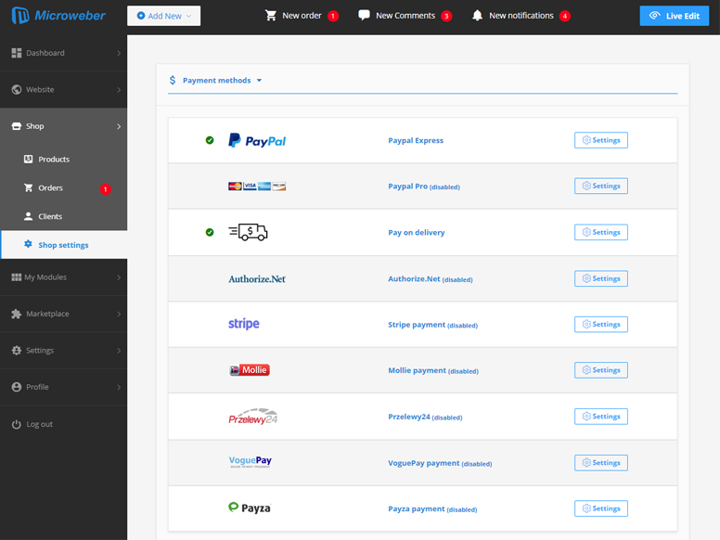Click the New order cart icon
The image size is (720, 540).
pos(271,16)
